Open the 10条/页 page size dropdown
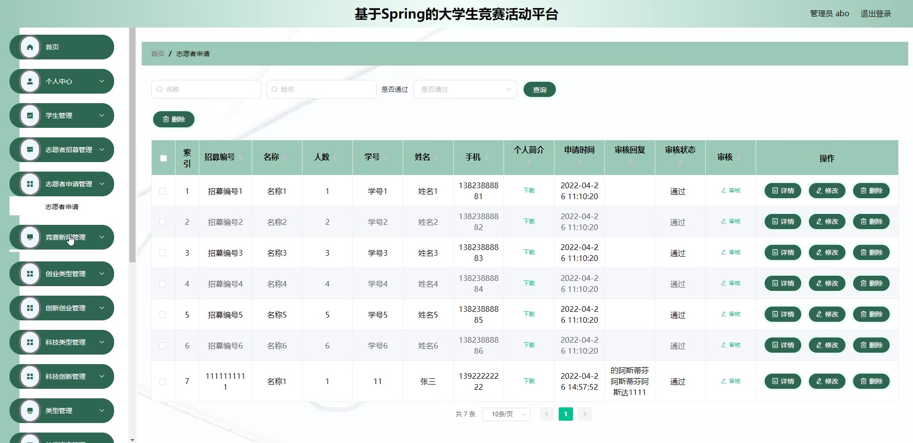The width and height of the screenshot is (913, 443). tap(506, 414)
